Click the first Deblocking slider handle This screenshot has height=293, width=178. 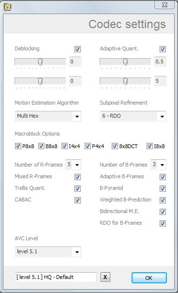tap(40, 62)
